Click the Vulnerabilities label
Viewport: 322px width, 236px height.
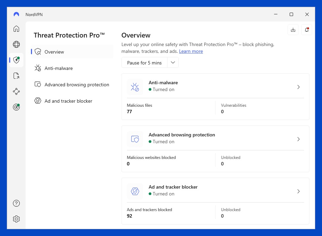(x=234, y=105)
